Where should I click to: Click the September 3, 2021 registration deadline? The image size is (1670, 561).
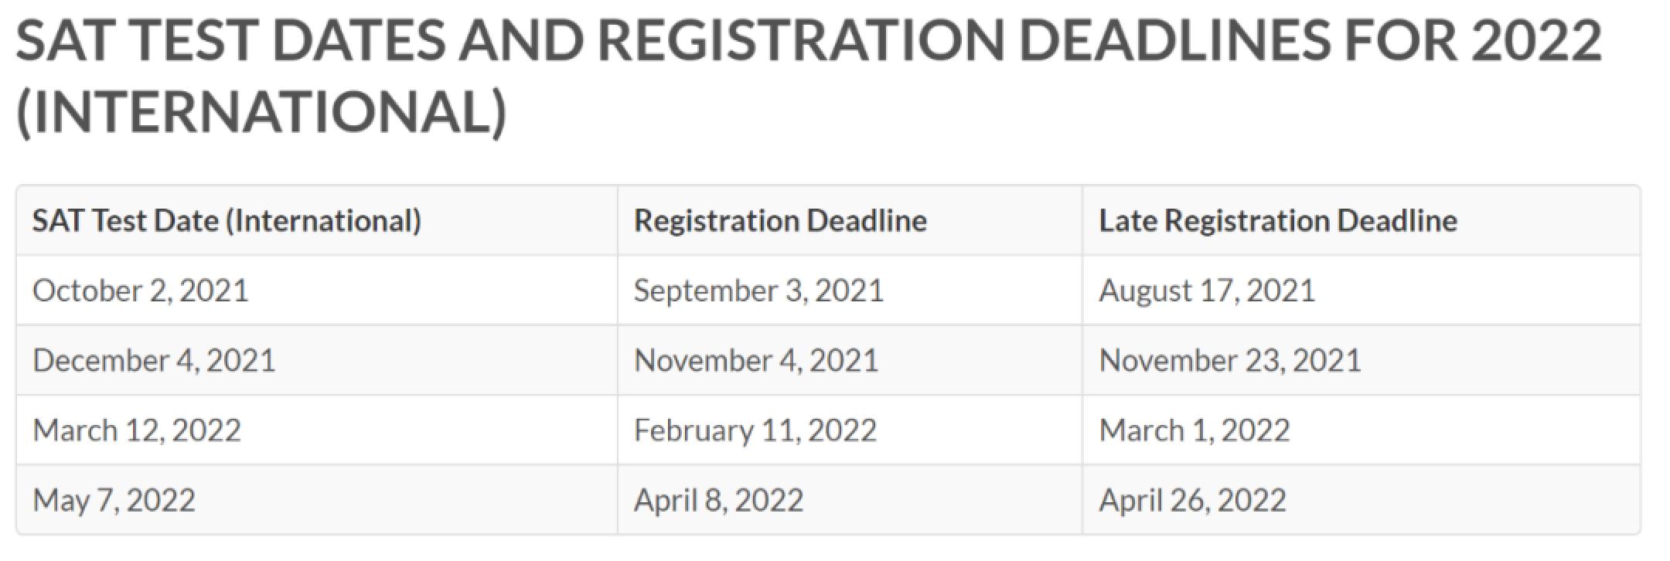(x=758, y=291)
